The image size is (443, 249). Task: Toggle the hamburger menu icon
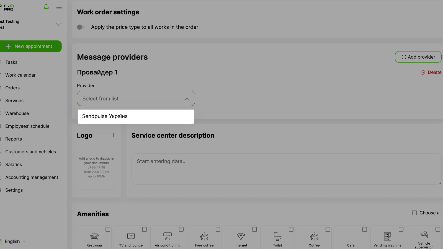[59, 7]
